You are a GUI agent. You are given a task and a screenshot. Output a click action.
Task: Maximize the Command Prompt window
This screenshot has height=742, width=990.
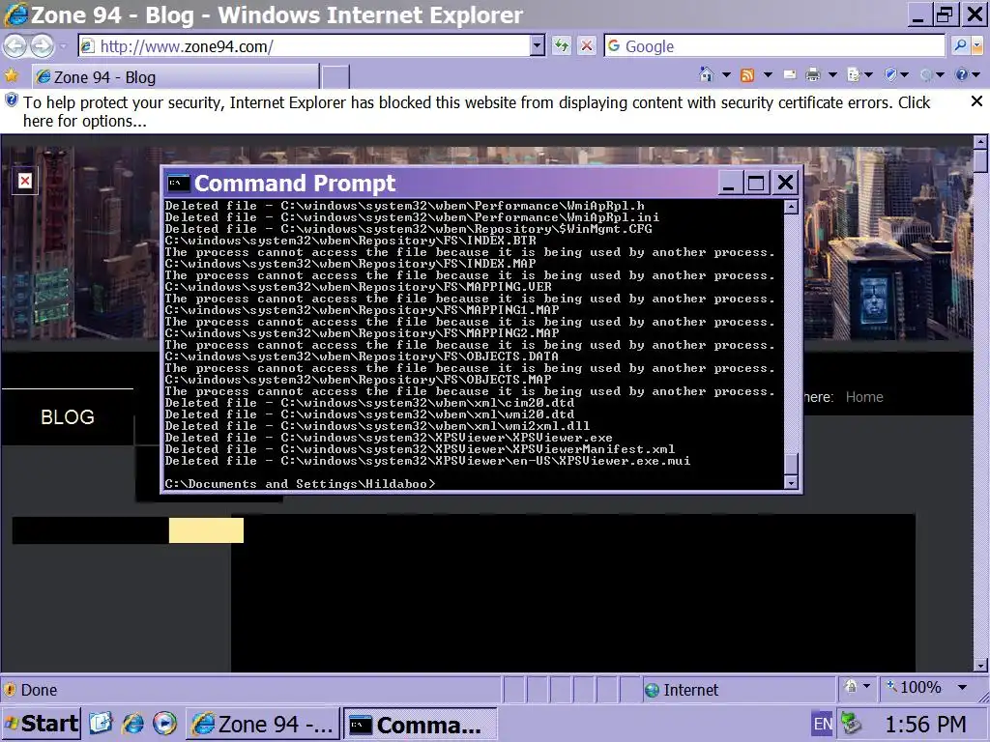[756, 183]
